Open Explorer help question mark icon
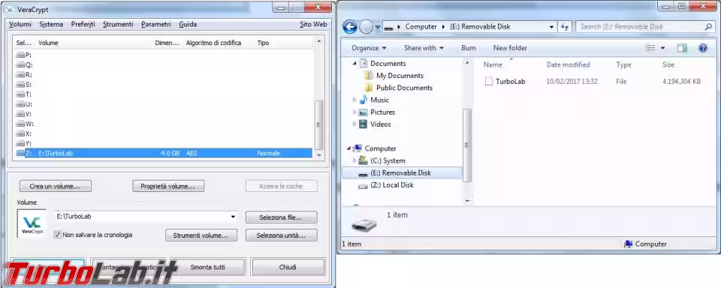Viewport: 721px width, 288px height. click(703, 48)
